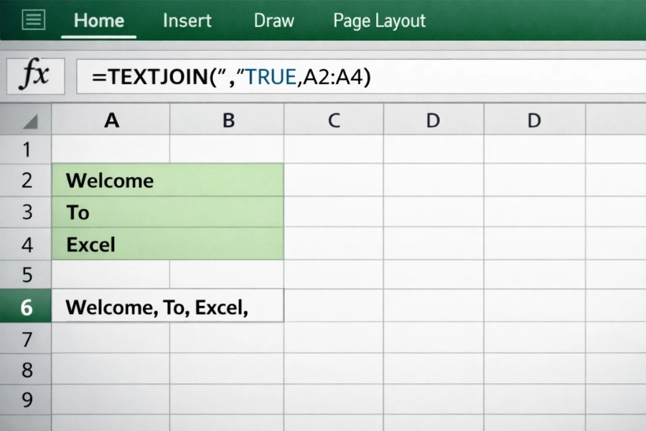The image size is (646, 431).
Task: Select row header 9
Action: [x=27, y=400]
